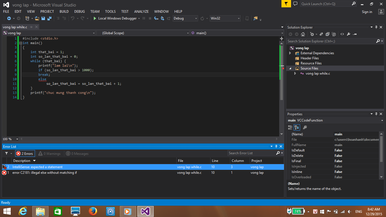Open Firefox from the Windows taskbar
386x217 pixels.
tap(93, 211)
